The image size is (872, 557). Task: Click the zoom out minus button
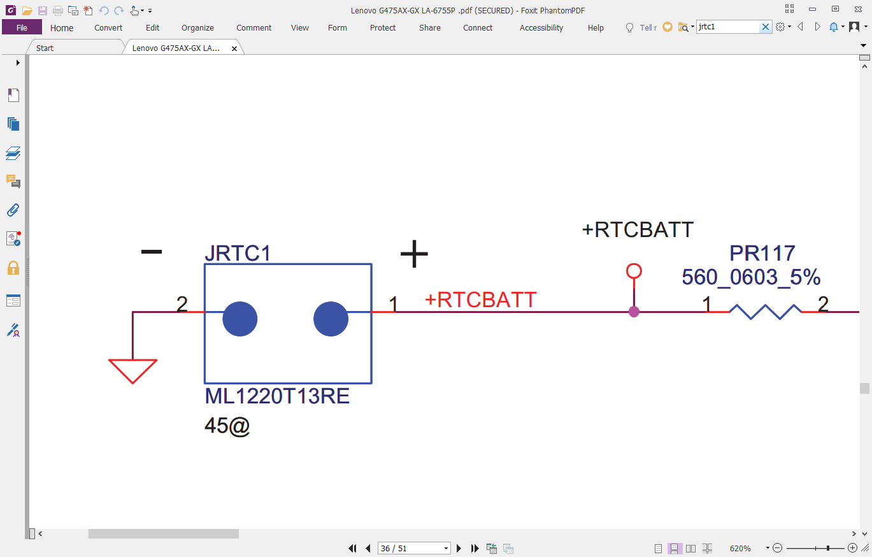coord(778,548)
